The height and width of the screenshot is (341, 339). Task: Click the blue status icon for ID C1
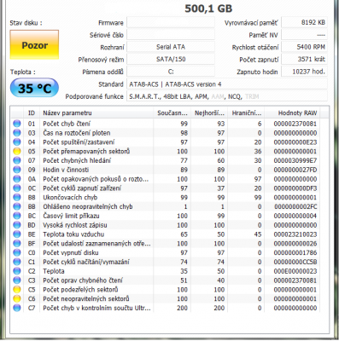click(17, 262)
